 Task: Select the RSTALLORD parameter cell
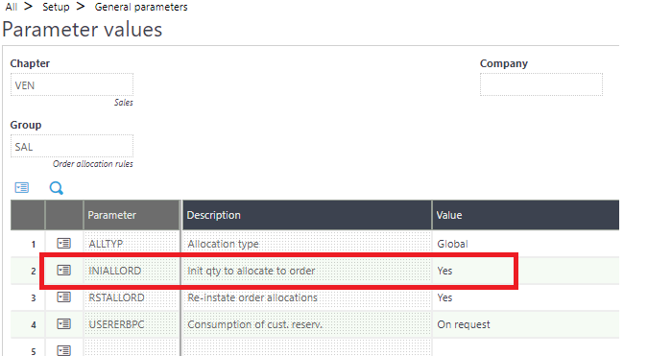click(132, 297)
